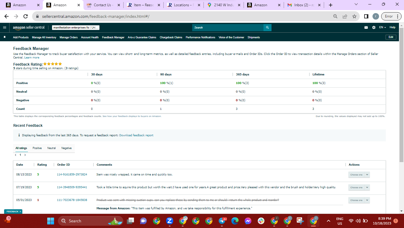Screen dimensions: 404x228
Task: Select the All ratings tab
Action: [x=21, y=148]
